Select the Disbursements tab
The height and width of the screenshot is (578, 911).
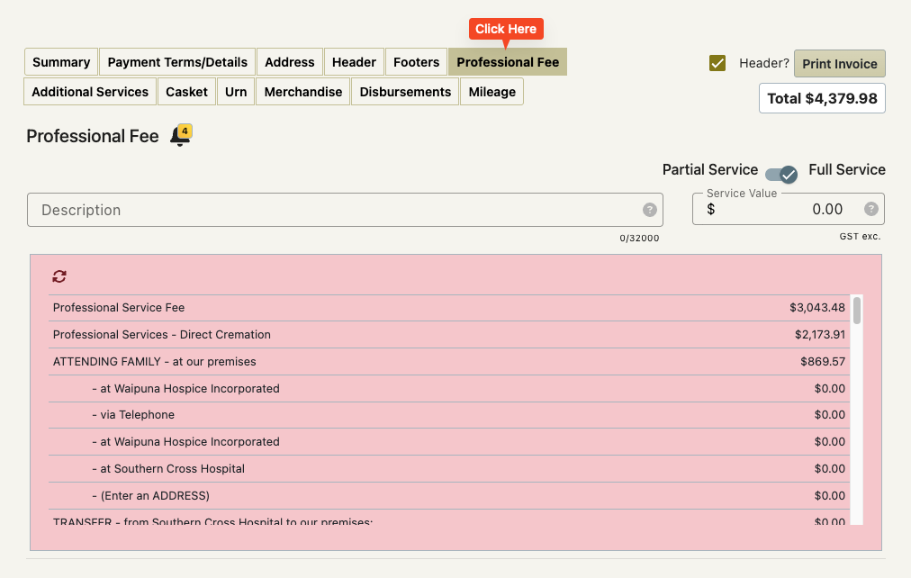(x=405, y=92)
